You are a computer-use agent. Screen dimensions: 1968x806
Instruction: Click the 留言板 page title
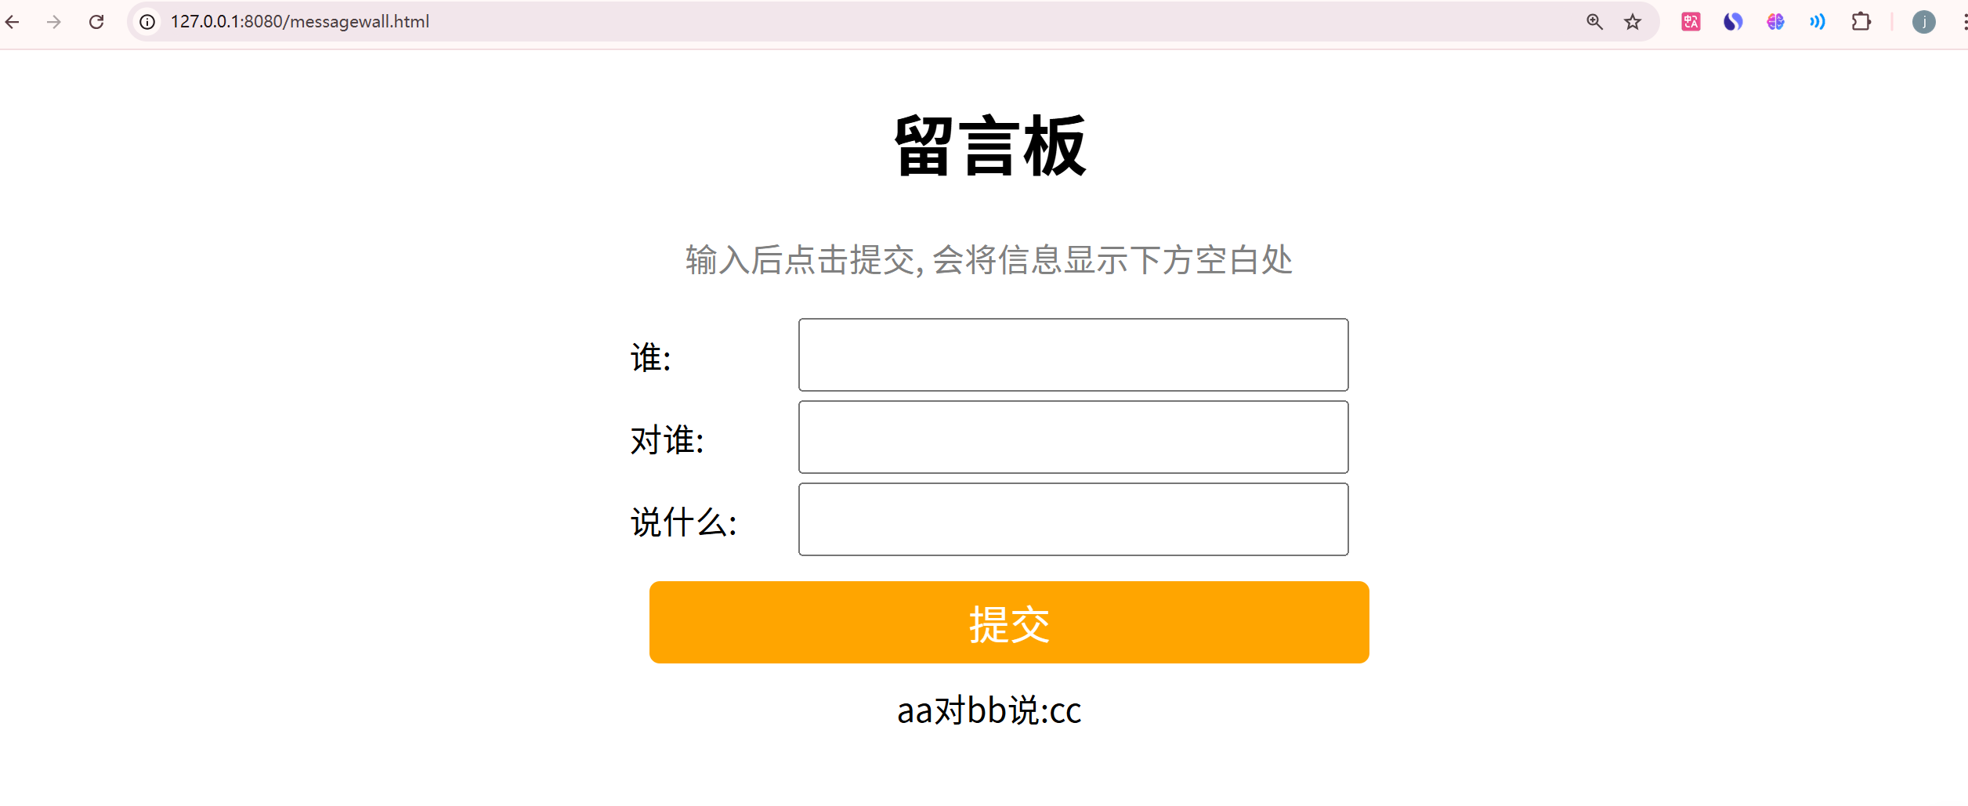click(x=989, y=144)
